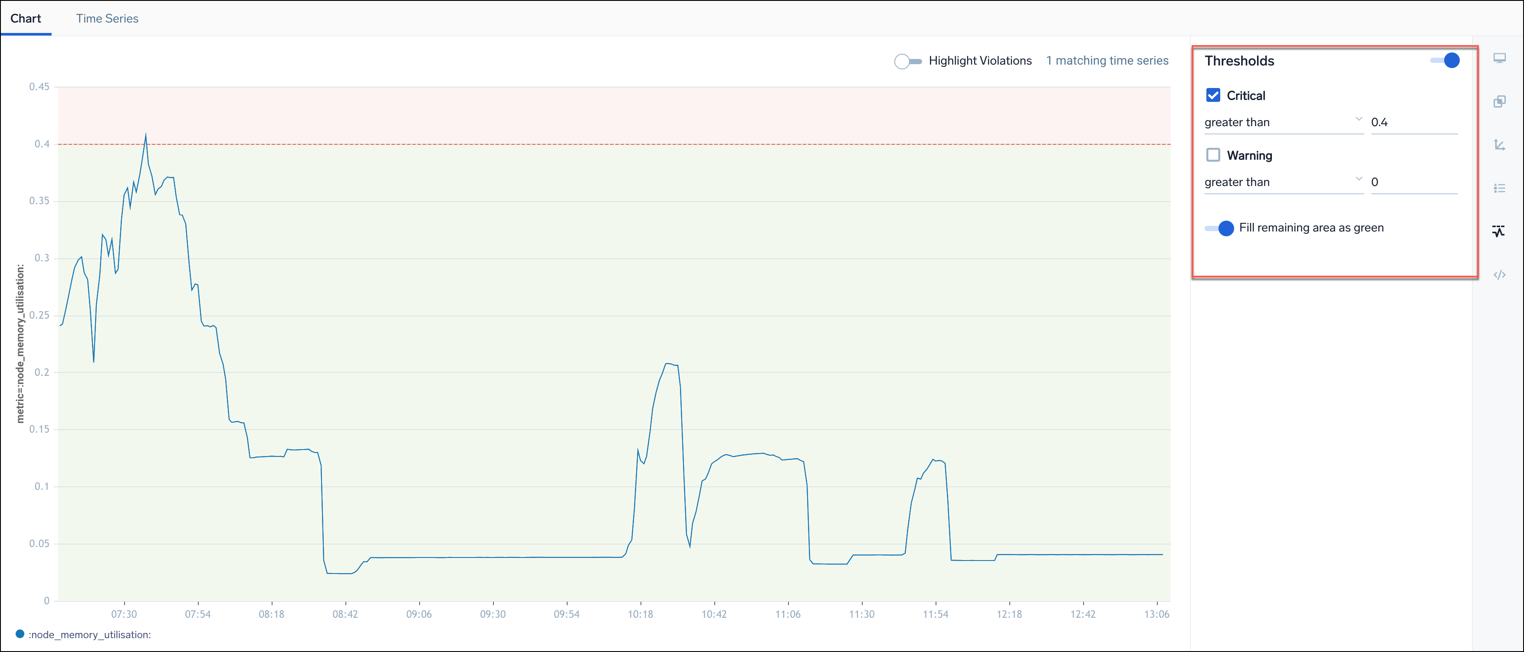Viewport: 1524px width, 652px height.
Task: Click the node_memory_utilisation legend label
Action: (x=89, y=635)
